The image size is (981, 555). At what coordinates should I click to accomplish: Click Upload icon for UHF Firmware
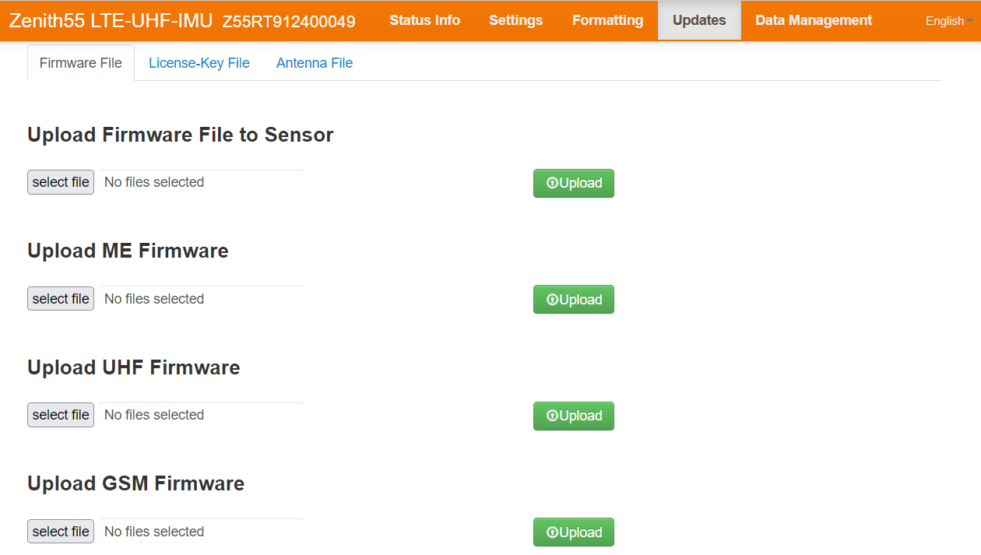pyautogui.click(x=553, y=416)
